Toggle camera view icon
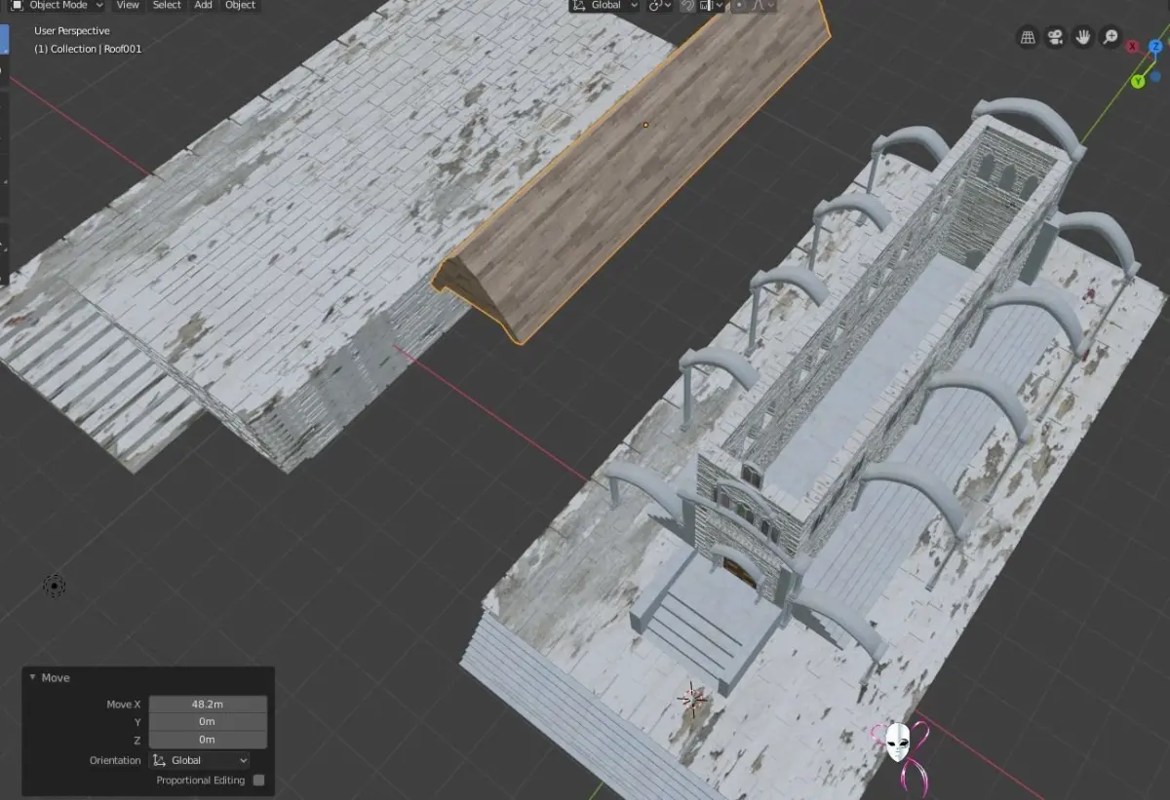Viewport: 1170px width, 800px height. click(1055, 37)
